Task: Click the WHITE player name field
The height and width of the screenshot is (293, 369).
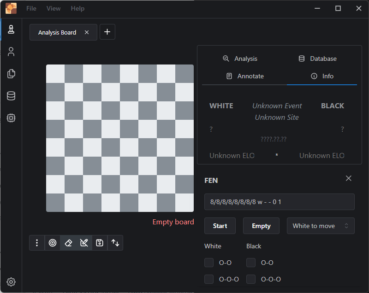Action: (x=221, y=106)
